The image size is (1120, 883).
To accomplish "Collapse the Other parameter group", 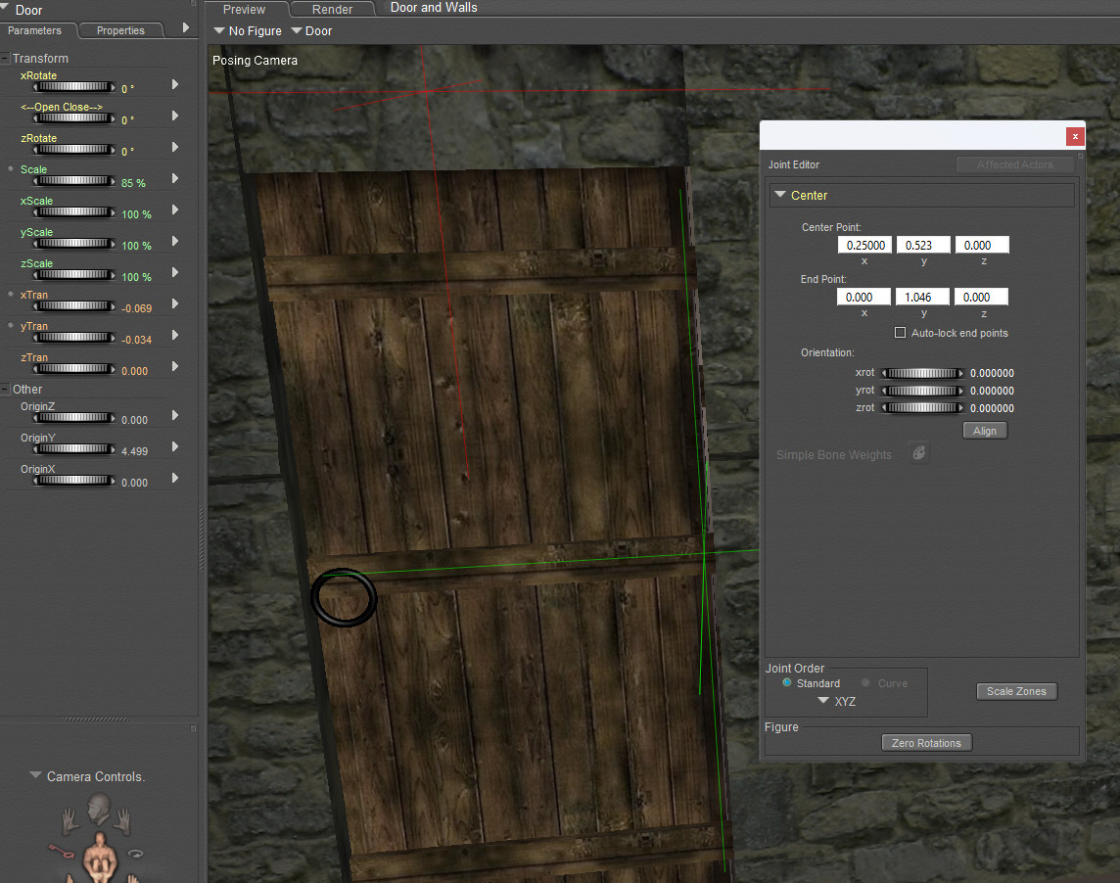I will click(x=5, y=389).
